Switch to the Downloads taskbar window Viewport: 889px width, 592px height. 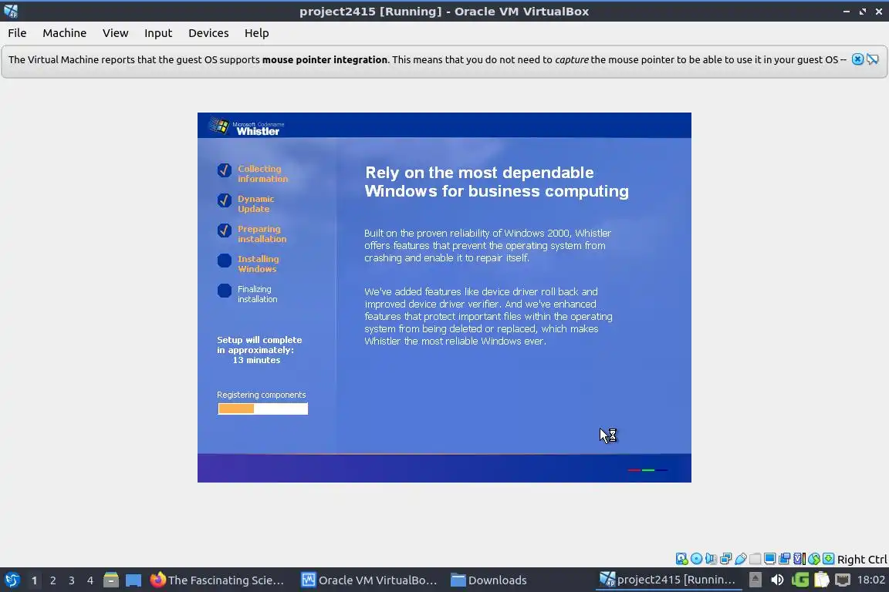pos(488,580)
